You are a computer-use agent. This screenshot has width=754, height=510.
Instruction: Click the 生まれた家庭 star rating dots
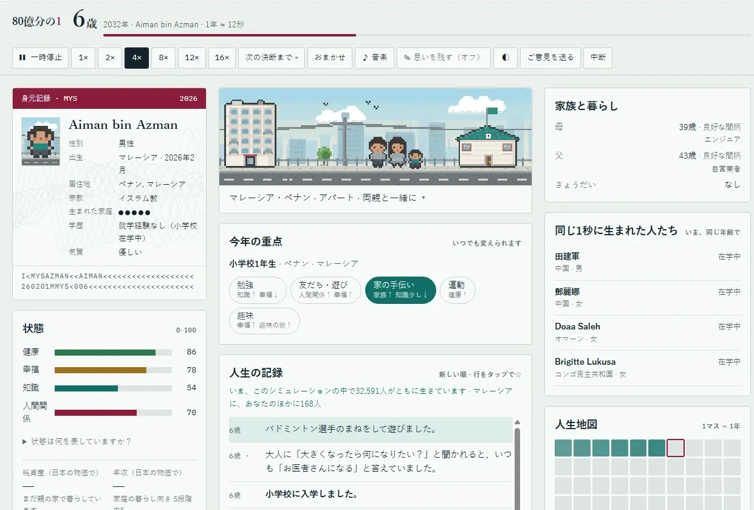click(x=134, y=213)
